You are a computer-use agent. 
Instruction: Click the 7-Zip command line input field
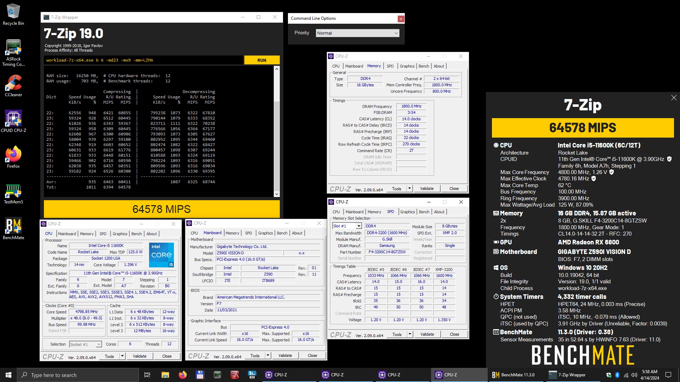tap(143, 60)
